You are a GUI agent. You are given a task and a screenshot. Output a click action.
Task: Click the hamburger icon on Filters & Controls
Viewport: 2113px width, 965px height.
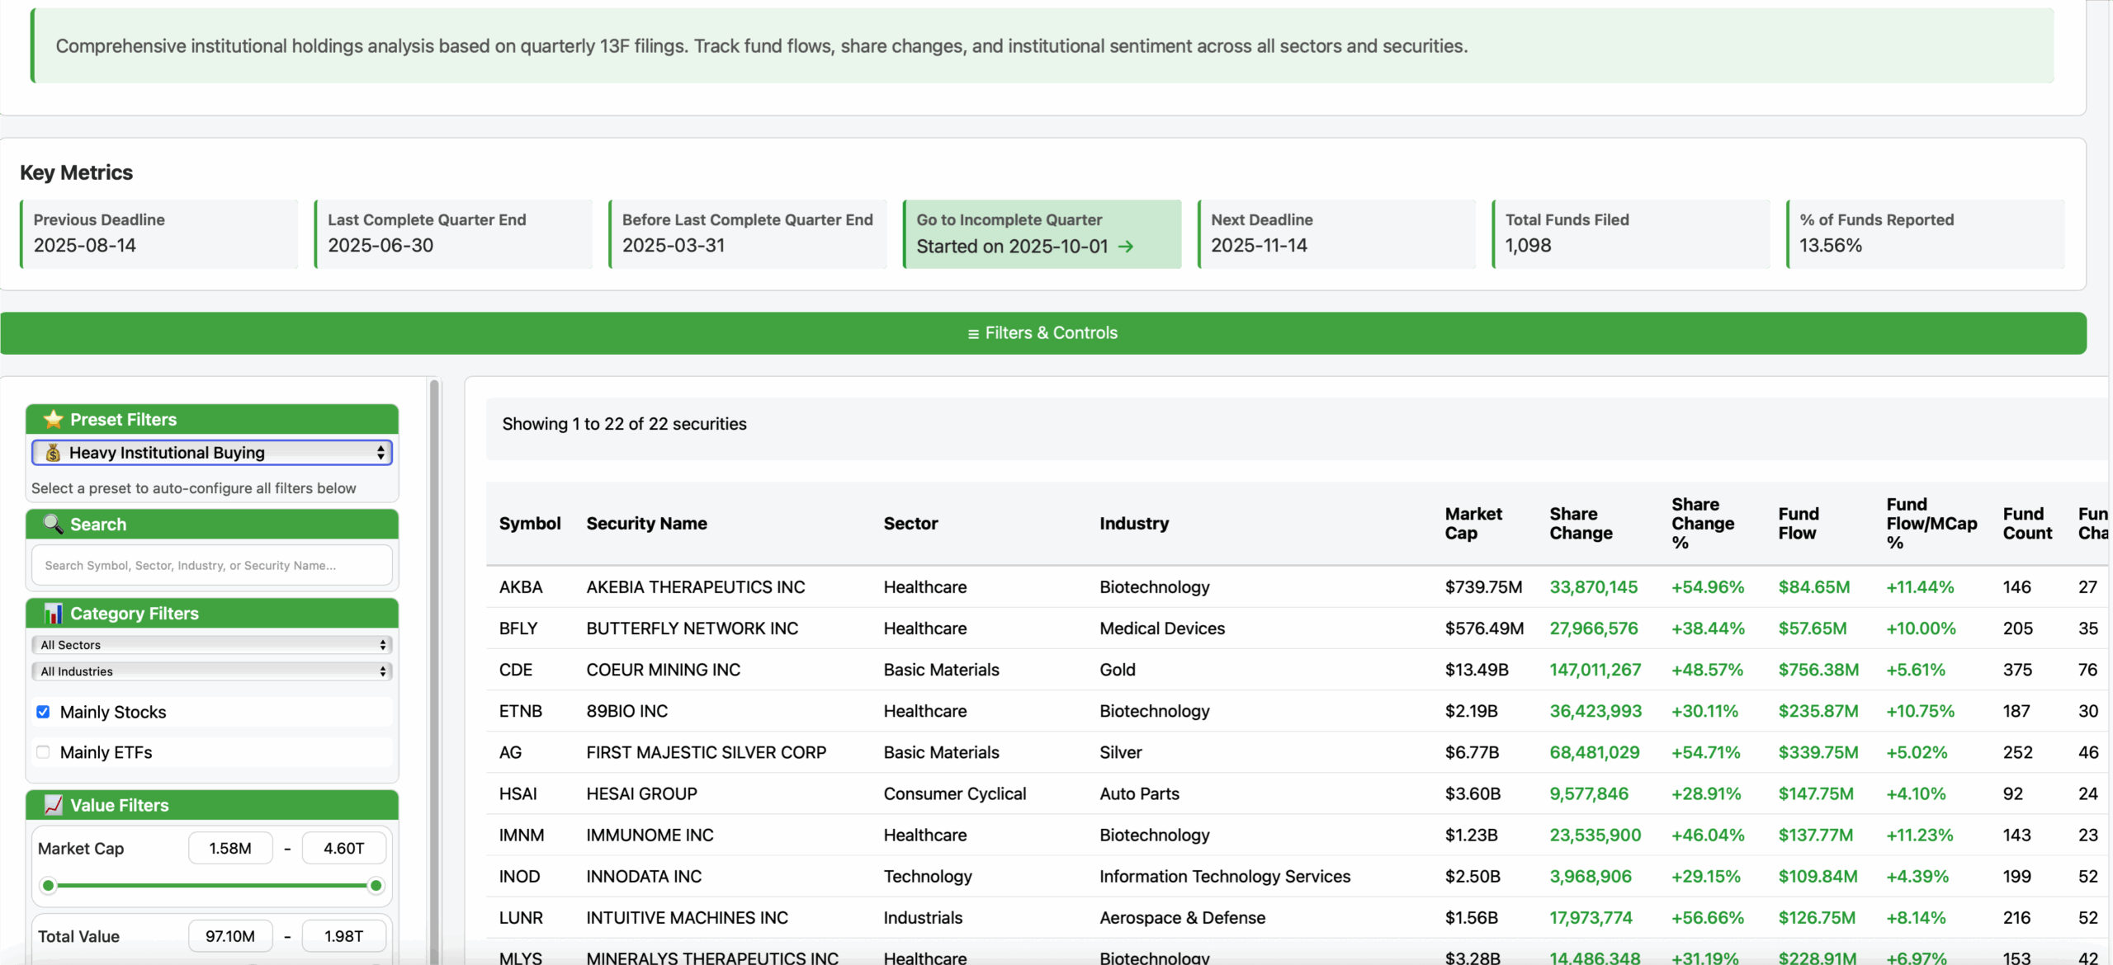tap(973, 333)
